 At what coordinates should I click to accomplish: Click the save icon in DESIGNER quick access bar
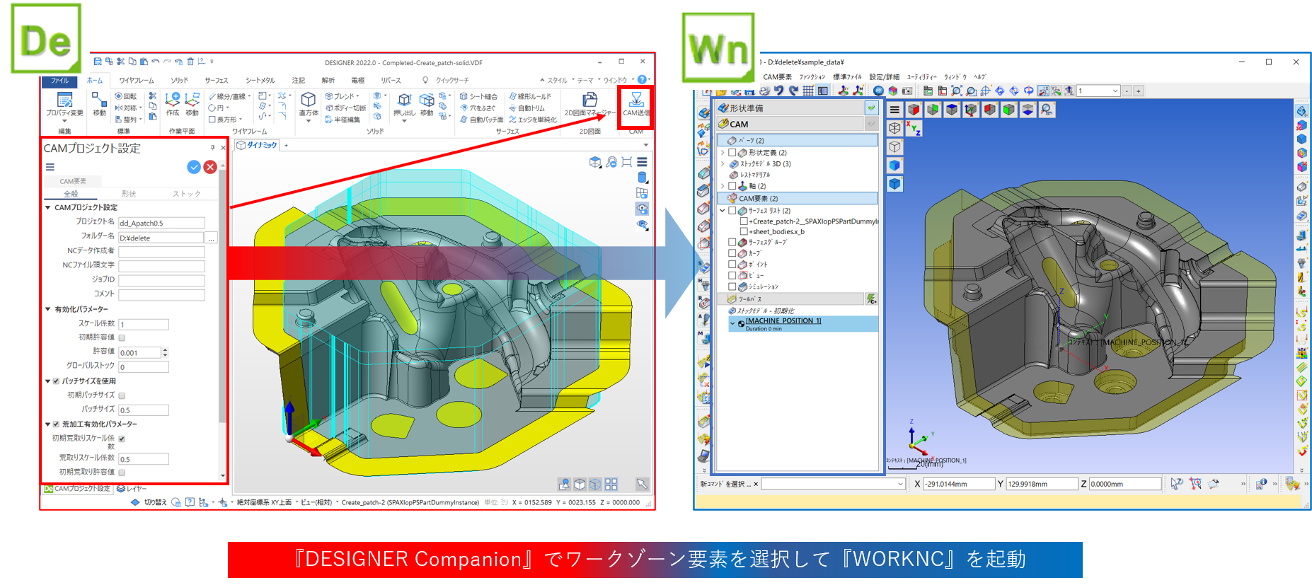click(x=97, y=62)
